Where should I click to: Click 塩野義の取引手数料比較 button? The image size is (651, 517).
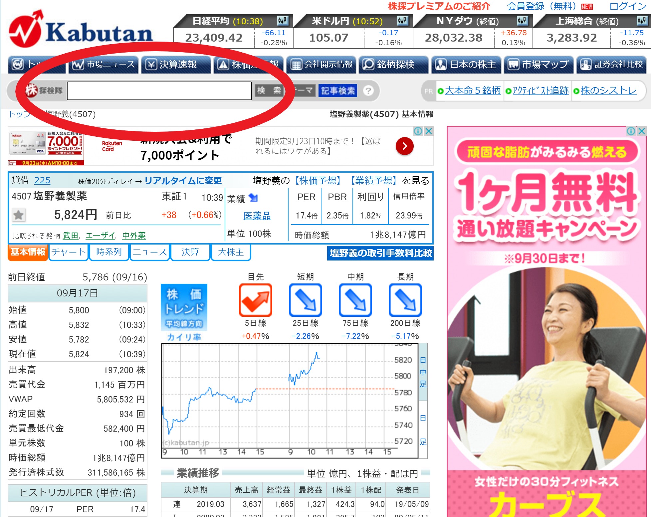(380, 253)
